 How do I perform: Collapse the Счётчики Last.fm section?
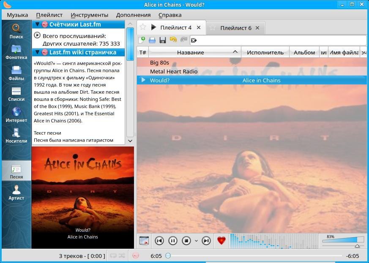[37, 24]
